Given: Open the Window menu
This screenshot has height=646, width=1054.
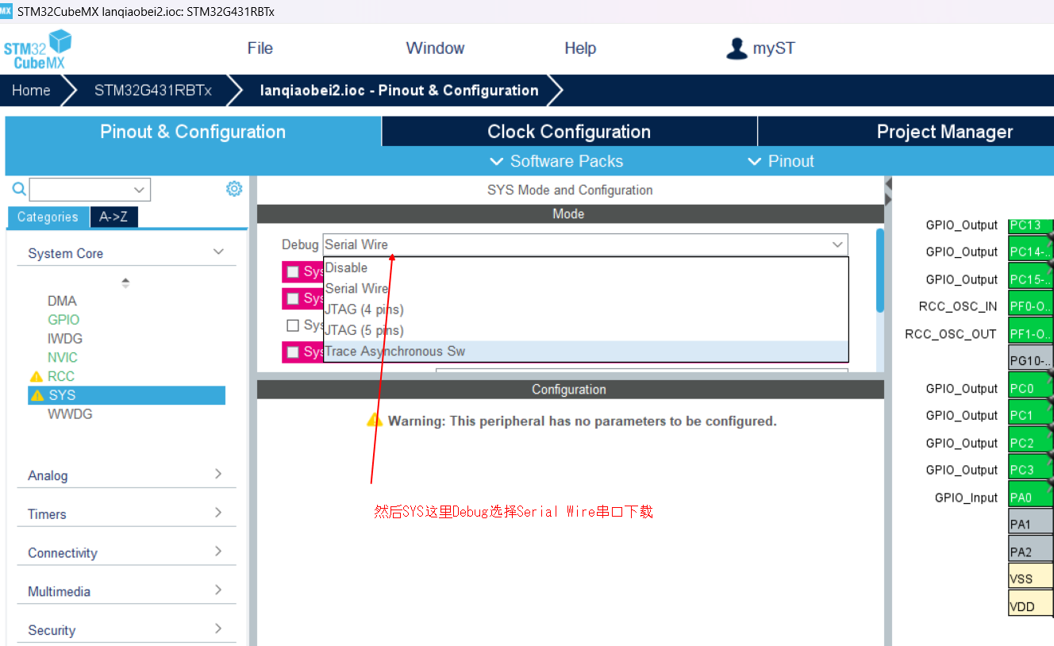Looking at the screenshot, I should point(435,48).
